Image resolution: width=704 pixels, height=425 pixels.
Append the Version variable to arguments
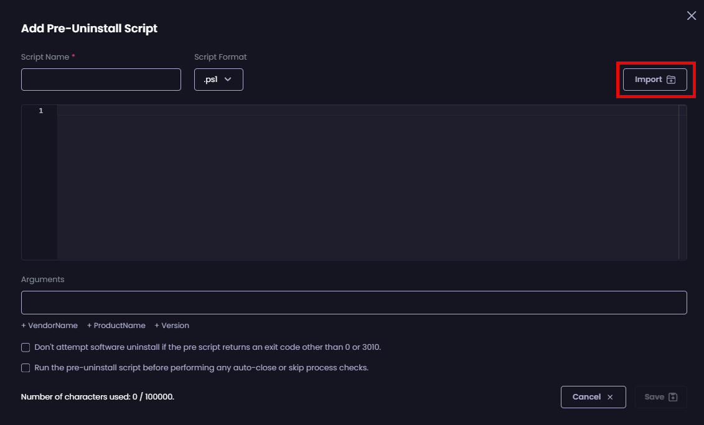coord(172,325)
